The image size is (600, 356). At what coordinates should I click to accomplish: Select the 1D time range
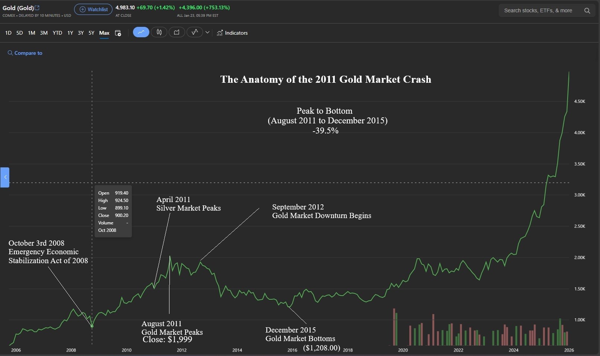8,33
